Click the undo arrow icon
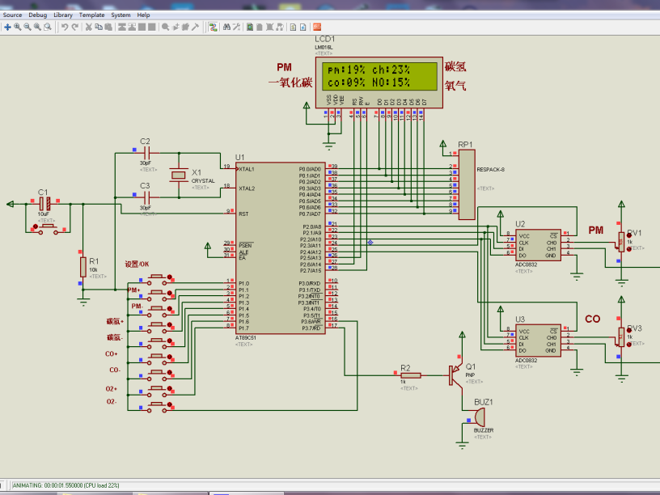Viewport: 660px width, 495px height. tap(65, 27)
